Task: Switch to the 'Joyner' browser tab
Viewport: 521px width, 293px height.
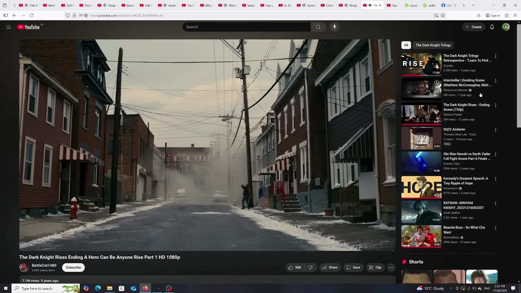Action: pos(412,5)
